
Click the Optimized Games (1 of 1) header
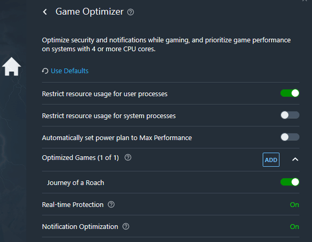pyautogui.click(x=80, y=158)
